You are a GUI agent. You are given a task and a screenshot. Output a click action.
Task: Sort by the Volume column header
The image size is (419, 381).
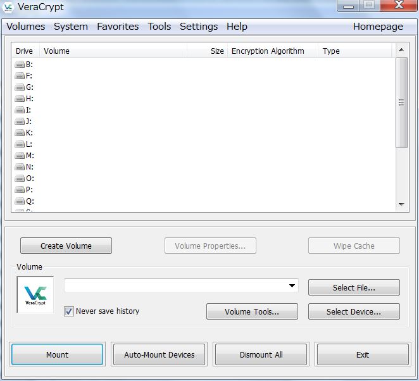(113, 51)
